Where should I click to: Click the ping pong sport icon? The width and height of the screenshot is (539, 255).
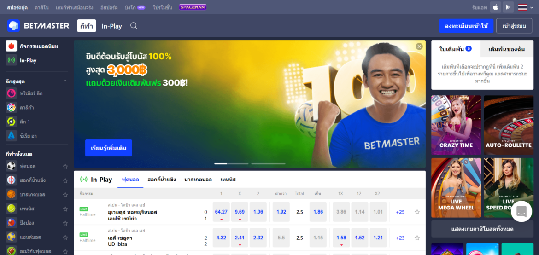click(x=12, y=223)
